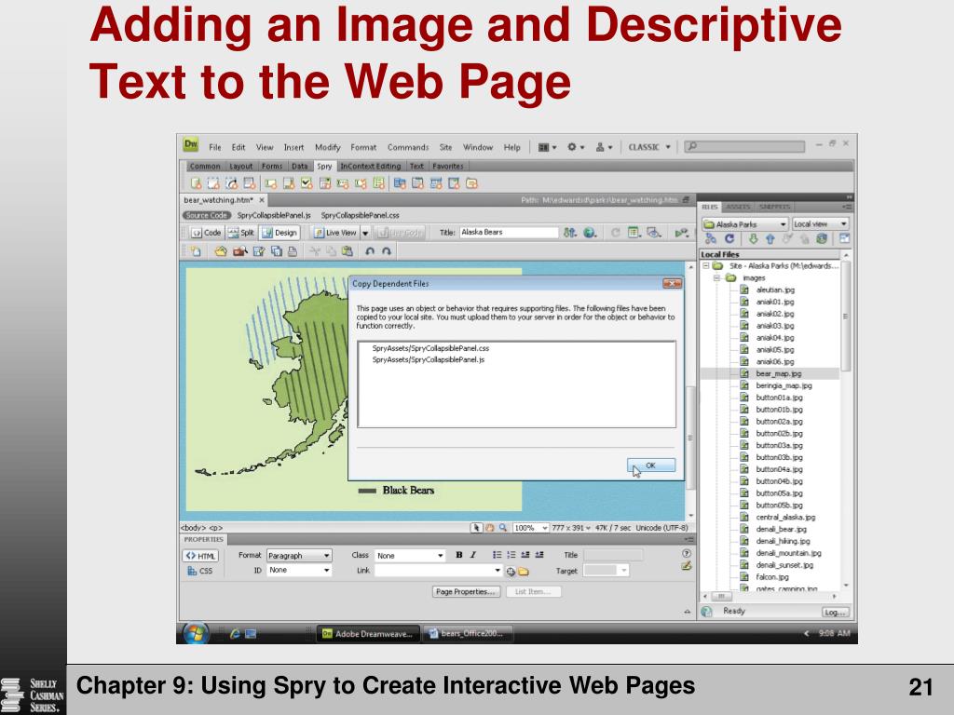The image size is (954, 715).
Task: Click the Put Files blue arrow
Action: 770,239
